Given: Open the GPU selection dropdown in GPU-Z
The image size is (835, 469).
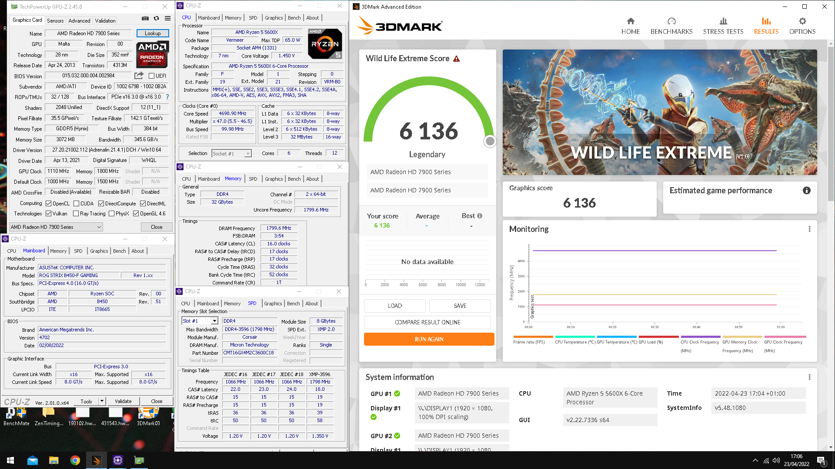Looking at the screenshot, I should coord(56,227).
